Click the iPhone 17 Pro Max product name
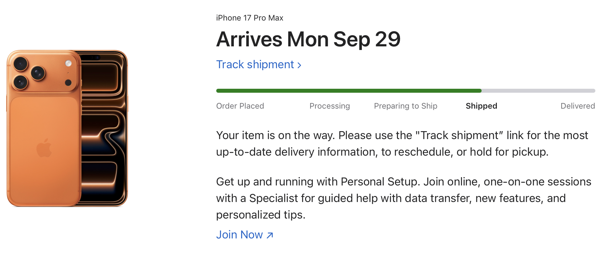This screenshot has height=253, width=603. pos(249,18)
